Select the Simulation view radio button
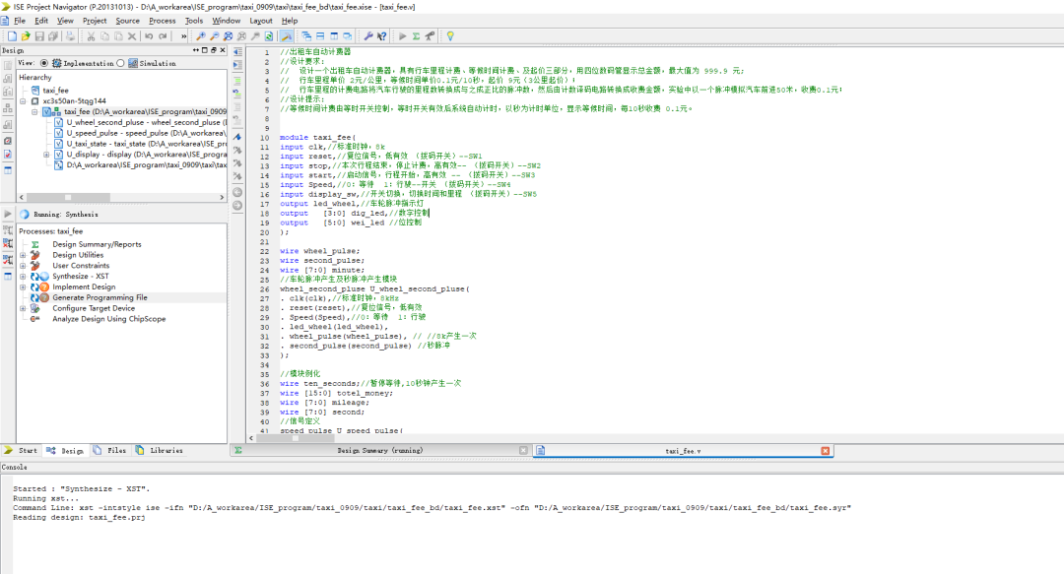Screen dimensions: 1064x574 click(120, 63)
